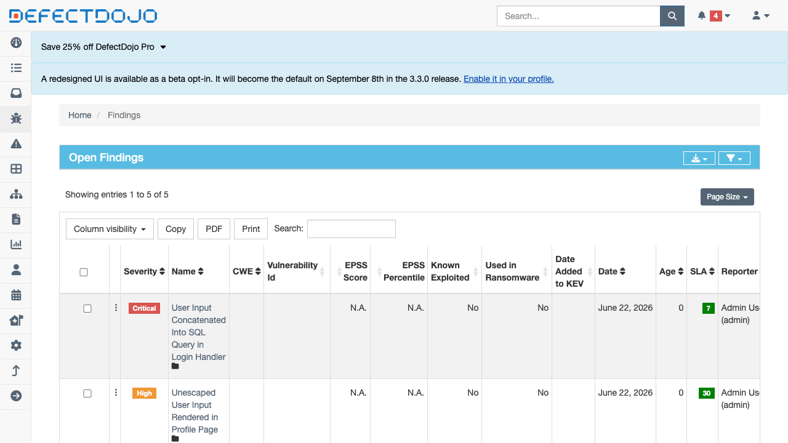Image resolution: width=788 pixels, height=443 pixels.
Task: Open the download export dropdown
Action: click(x=699, y=158)
